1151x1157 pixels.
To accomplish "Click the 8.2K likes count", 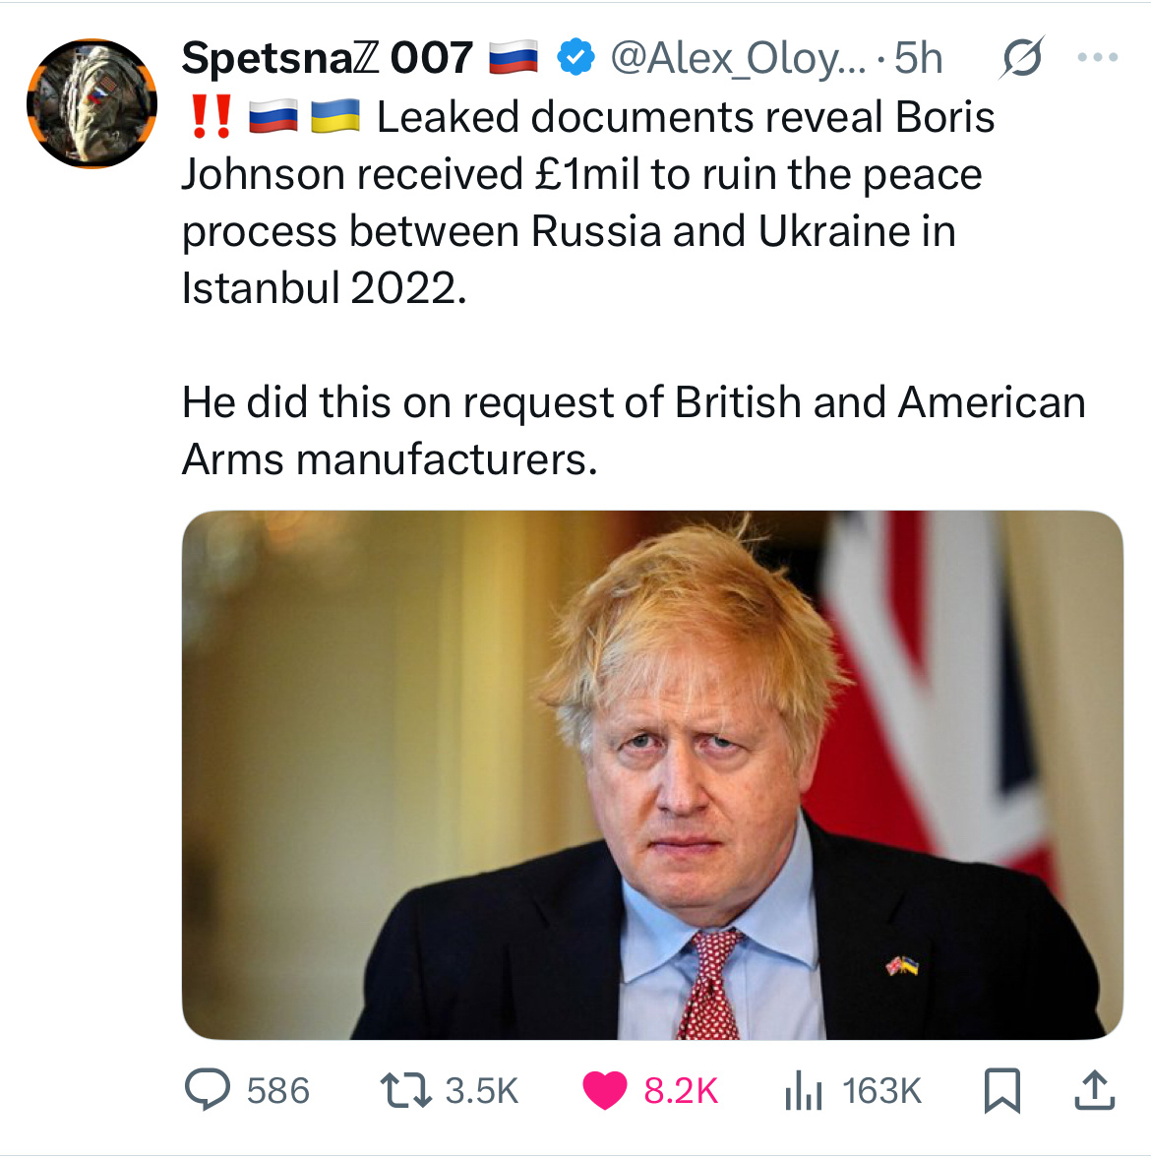I will point(681,1090).
